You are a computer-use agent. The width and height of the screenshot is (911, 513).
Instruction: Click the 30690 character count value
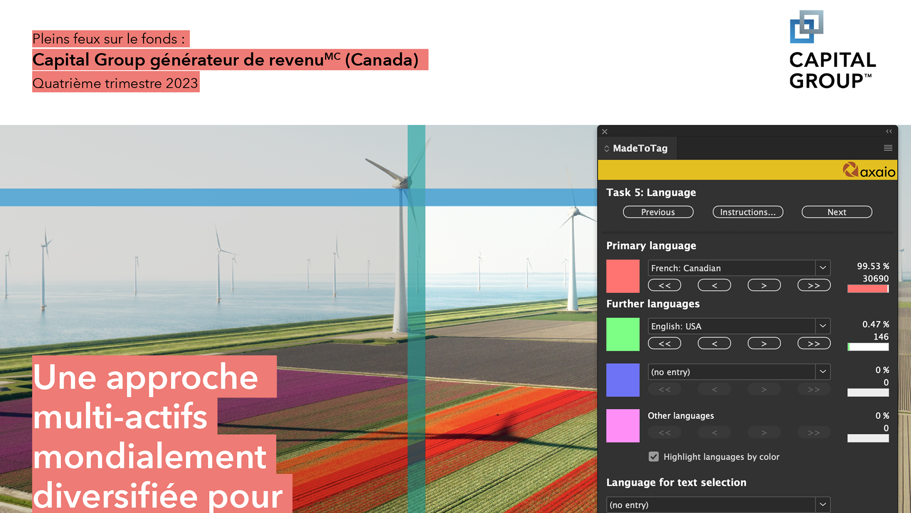point(876,279)
